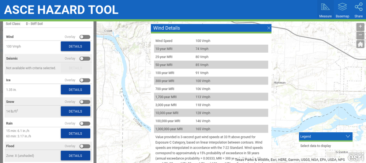
Task: Toggle the Snow overlay switch
Action: pos(85,102)
